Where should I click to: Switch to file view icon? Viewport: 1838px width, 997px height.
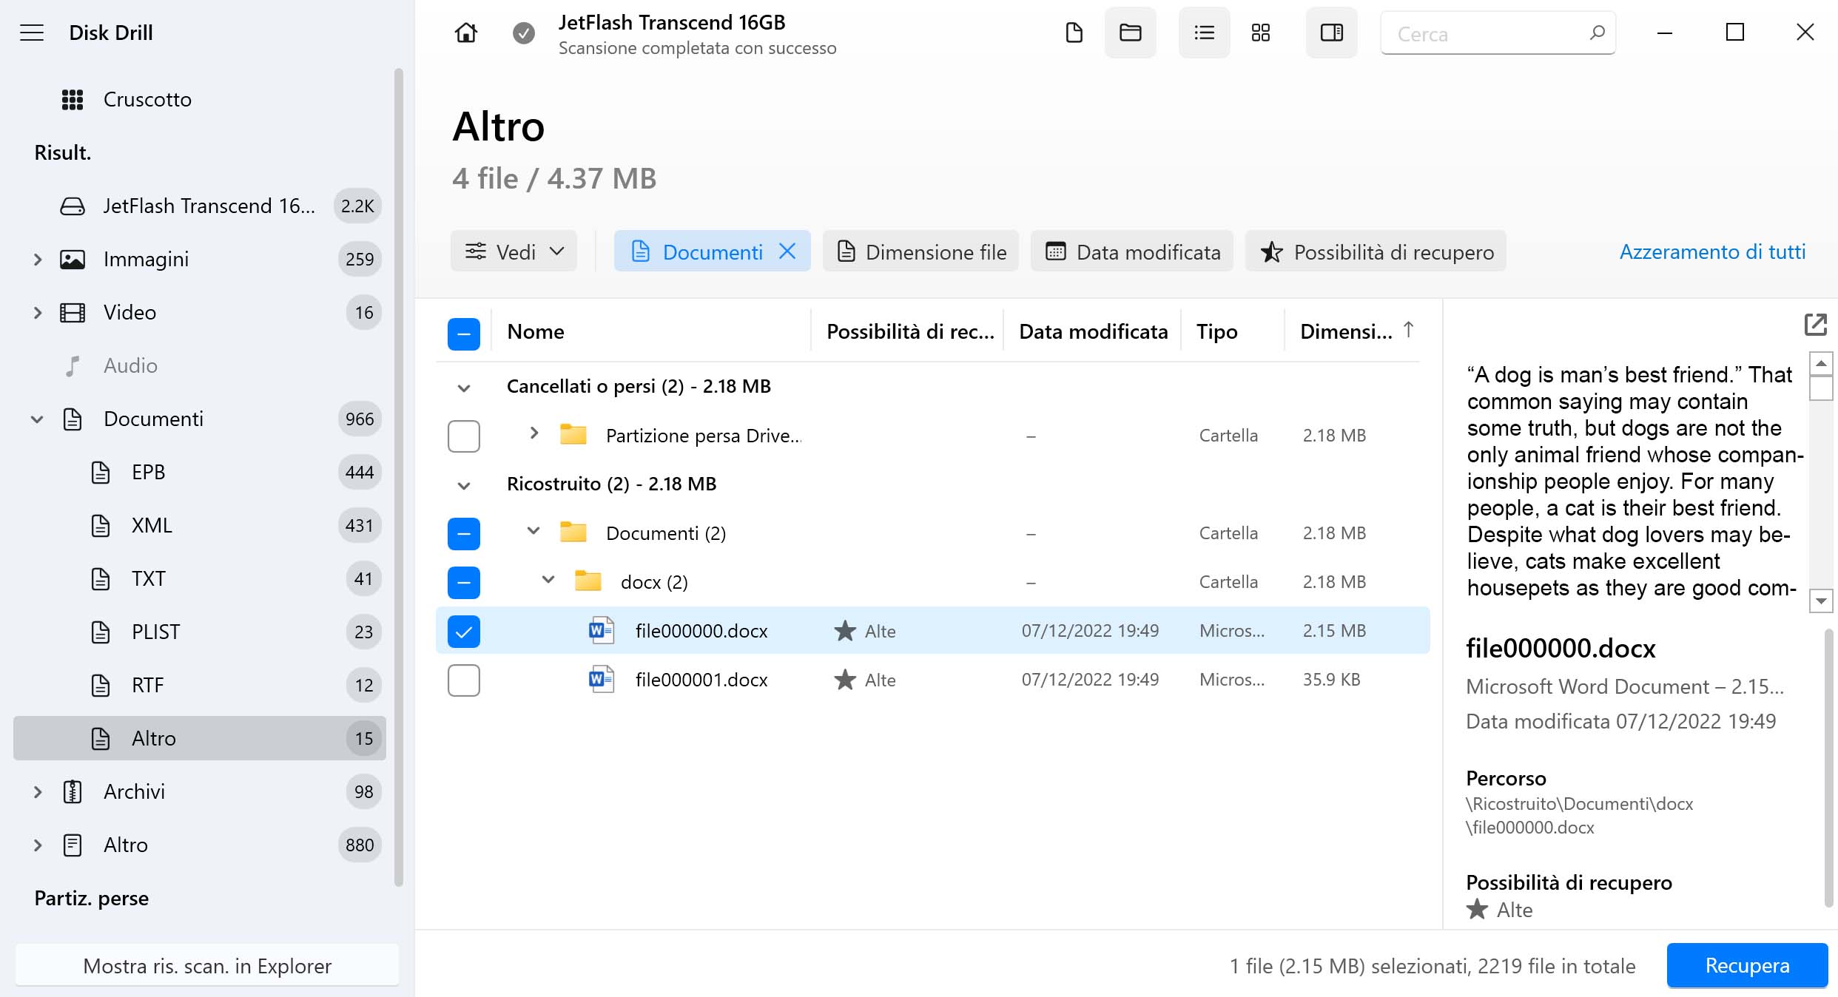(x=1074, y=33)
